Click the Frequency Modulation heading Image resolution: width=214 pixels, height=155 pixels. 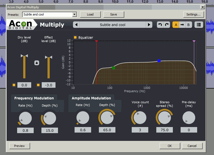coord(34,98)
